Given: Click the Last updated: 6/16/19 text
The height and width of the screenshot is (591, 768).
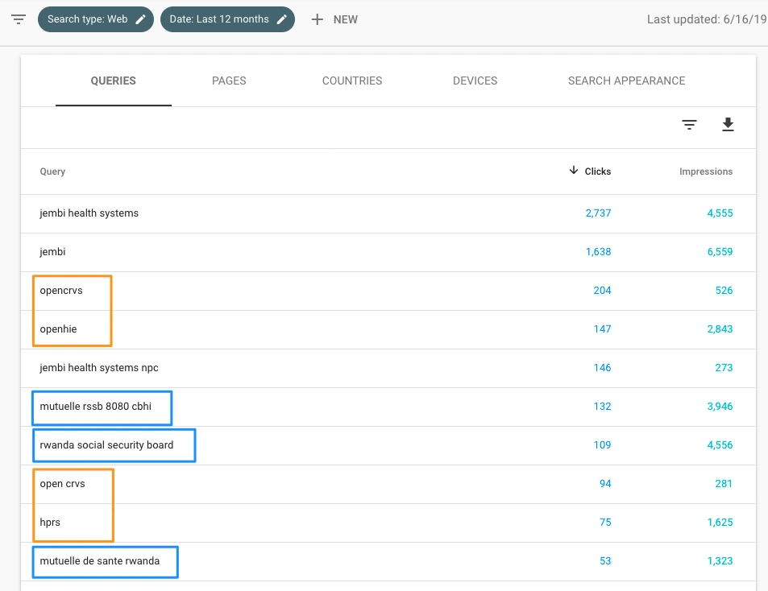Looking at the screenshot, I should click(707, 19).
